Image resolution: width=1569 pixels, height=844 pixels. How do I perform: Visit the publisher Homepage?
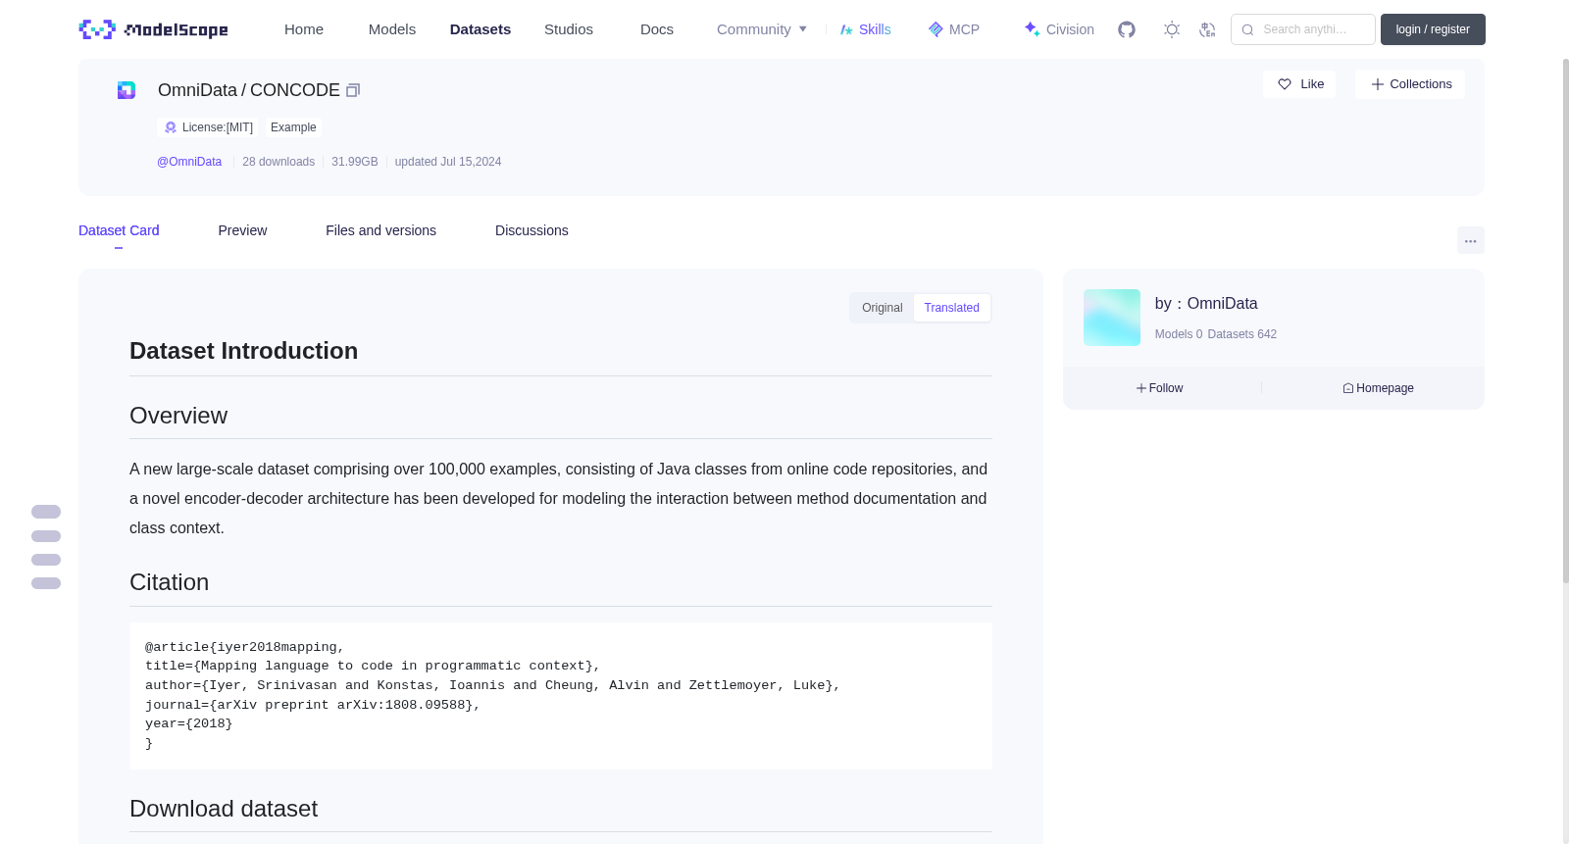[1378, 388]
